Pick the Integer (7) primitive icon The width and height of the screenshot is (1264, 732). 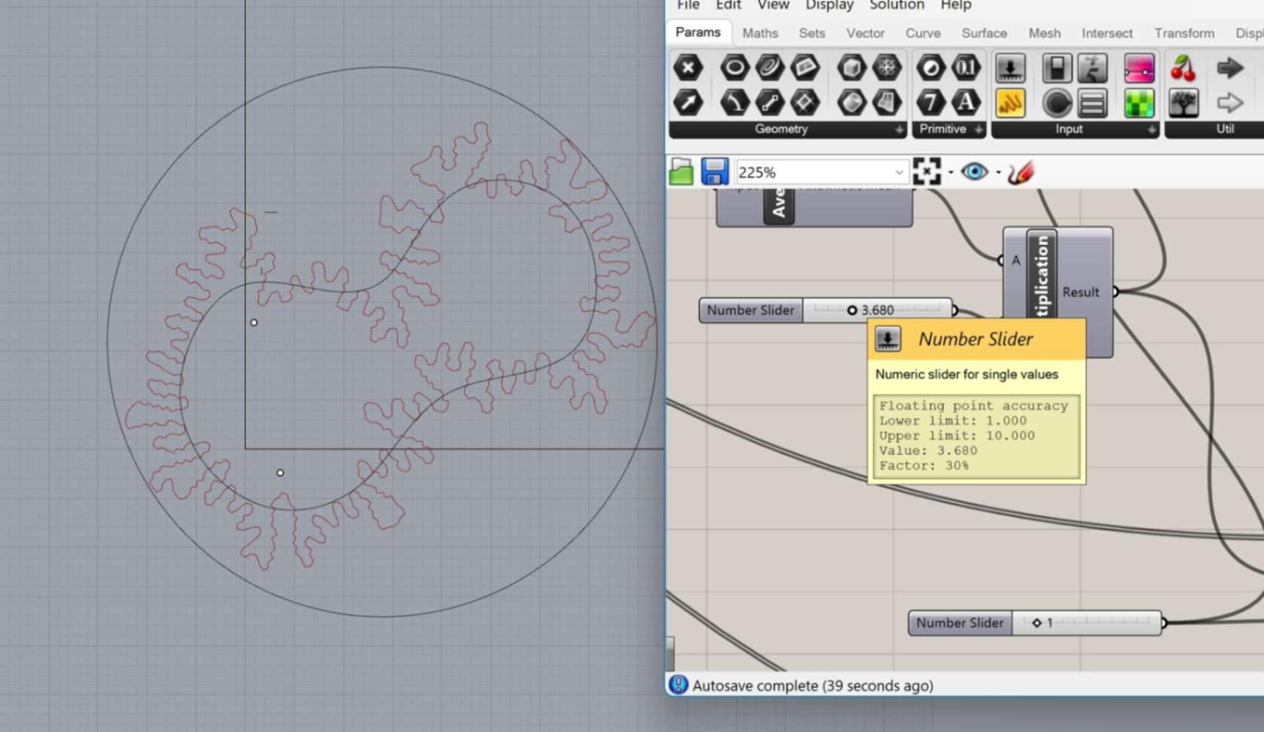[x=931, y=102]
